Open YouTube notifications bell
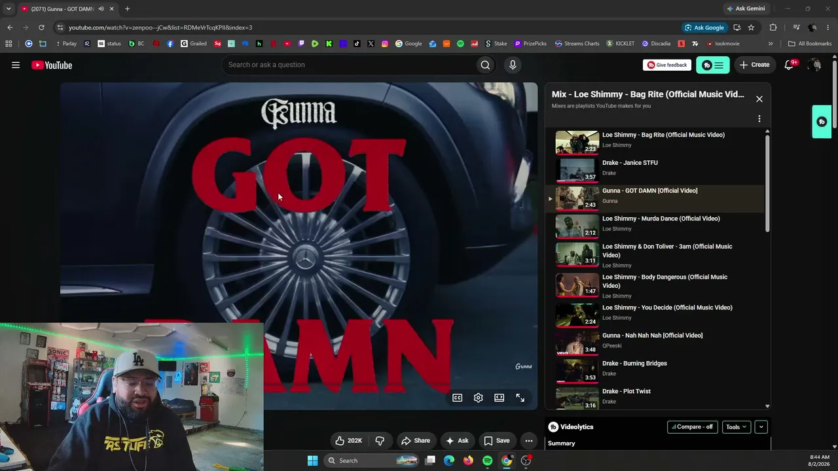This screenshot has width=838, height=471. (790, 65)
